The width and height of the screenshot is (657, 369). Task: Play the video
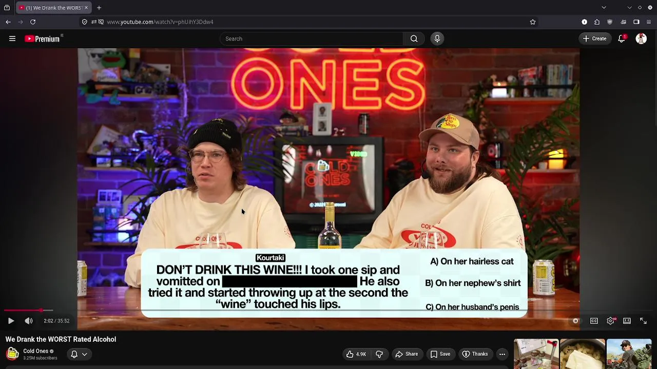point(11,321)
